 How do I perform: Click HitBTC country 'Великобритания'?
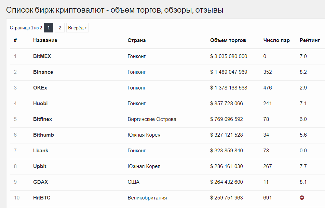(147, 198)
